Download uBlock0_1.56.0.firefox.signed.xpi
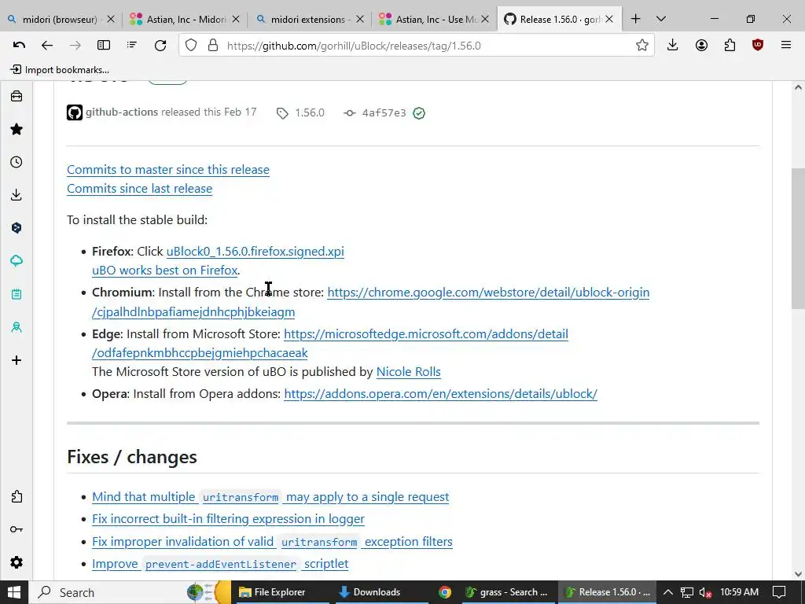 tap(255, 251)
